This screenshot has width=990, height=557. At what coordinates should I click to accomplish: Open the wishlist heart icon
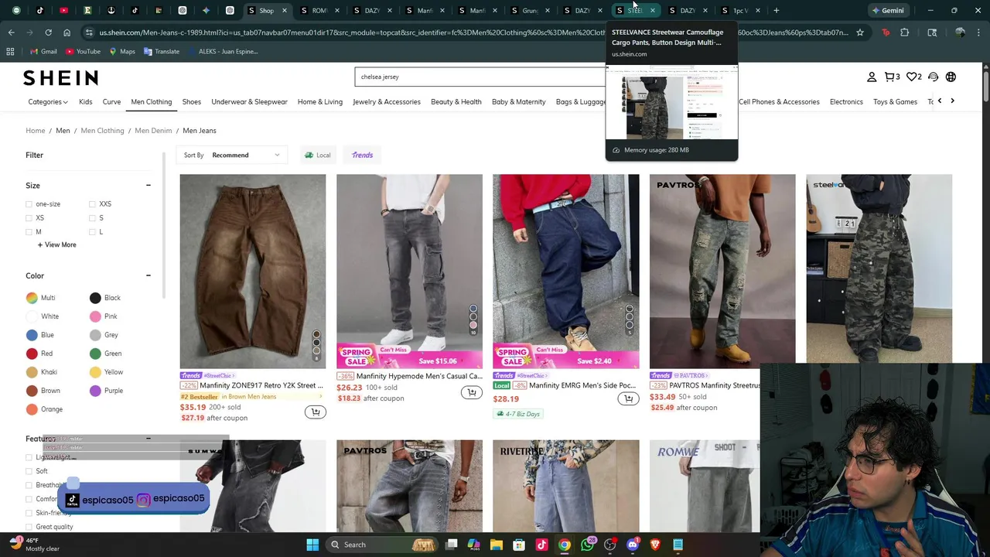tap(913, 77)
